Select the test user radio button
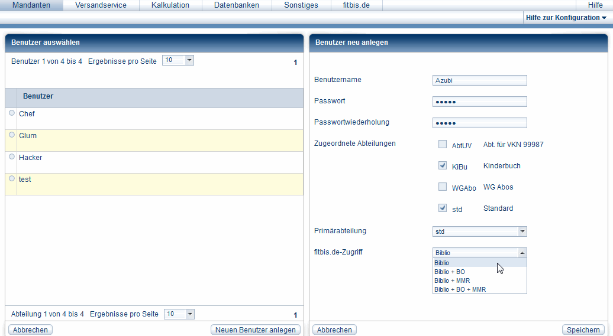613x336 pixels. [x=12, y=178]
